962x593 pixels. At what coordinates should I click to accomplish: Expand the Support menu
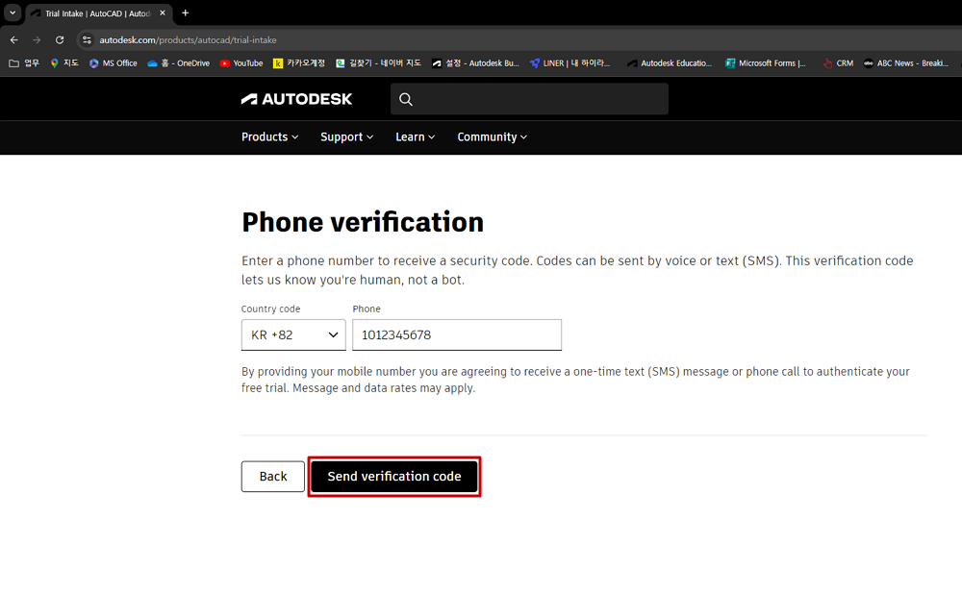tap(346, 136)
